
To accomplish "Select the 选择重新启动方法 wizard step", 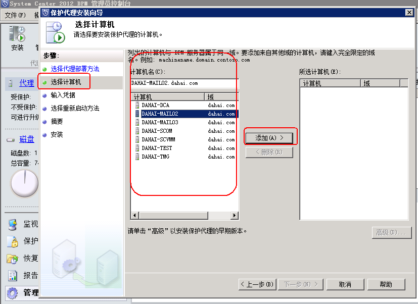I will click(75, 108).
